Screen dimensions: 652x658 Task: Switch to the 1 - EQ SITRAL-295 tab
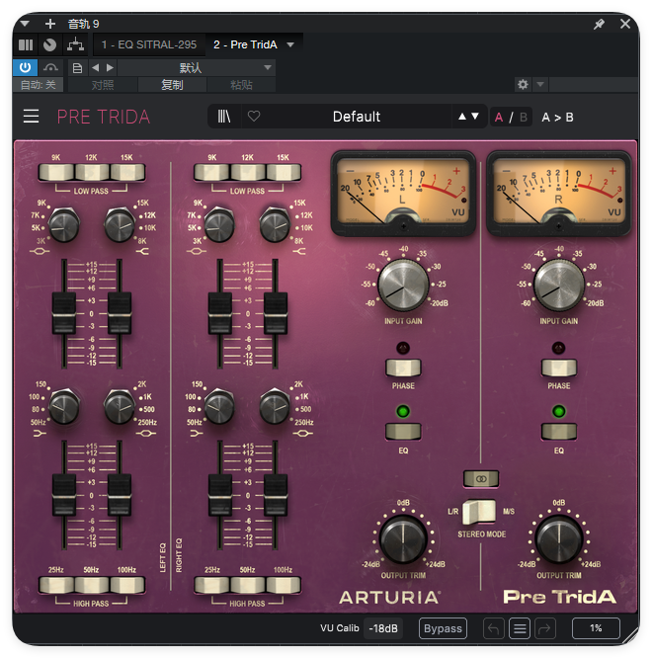(149, 44)
